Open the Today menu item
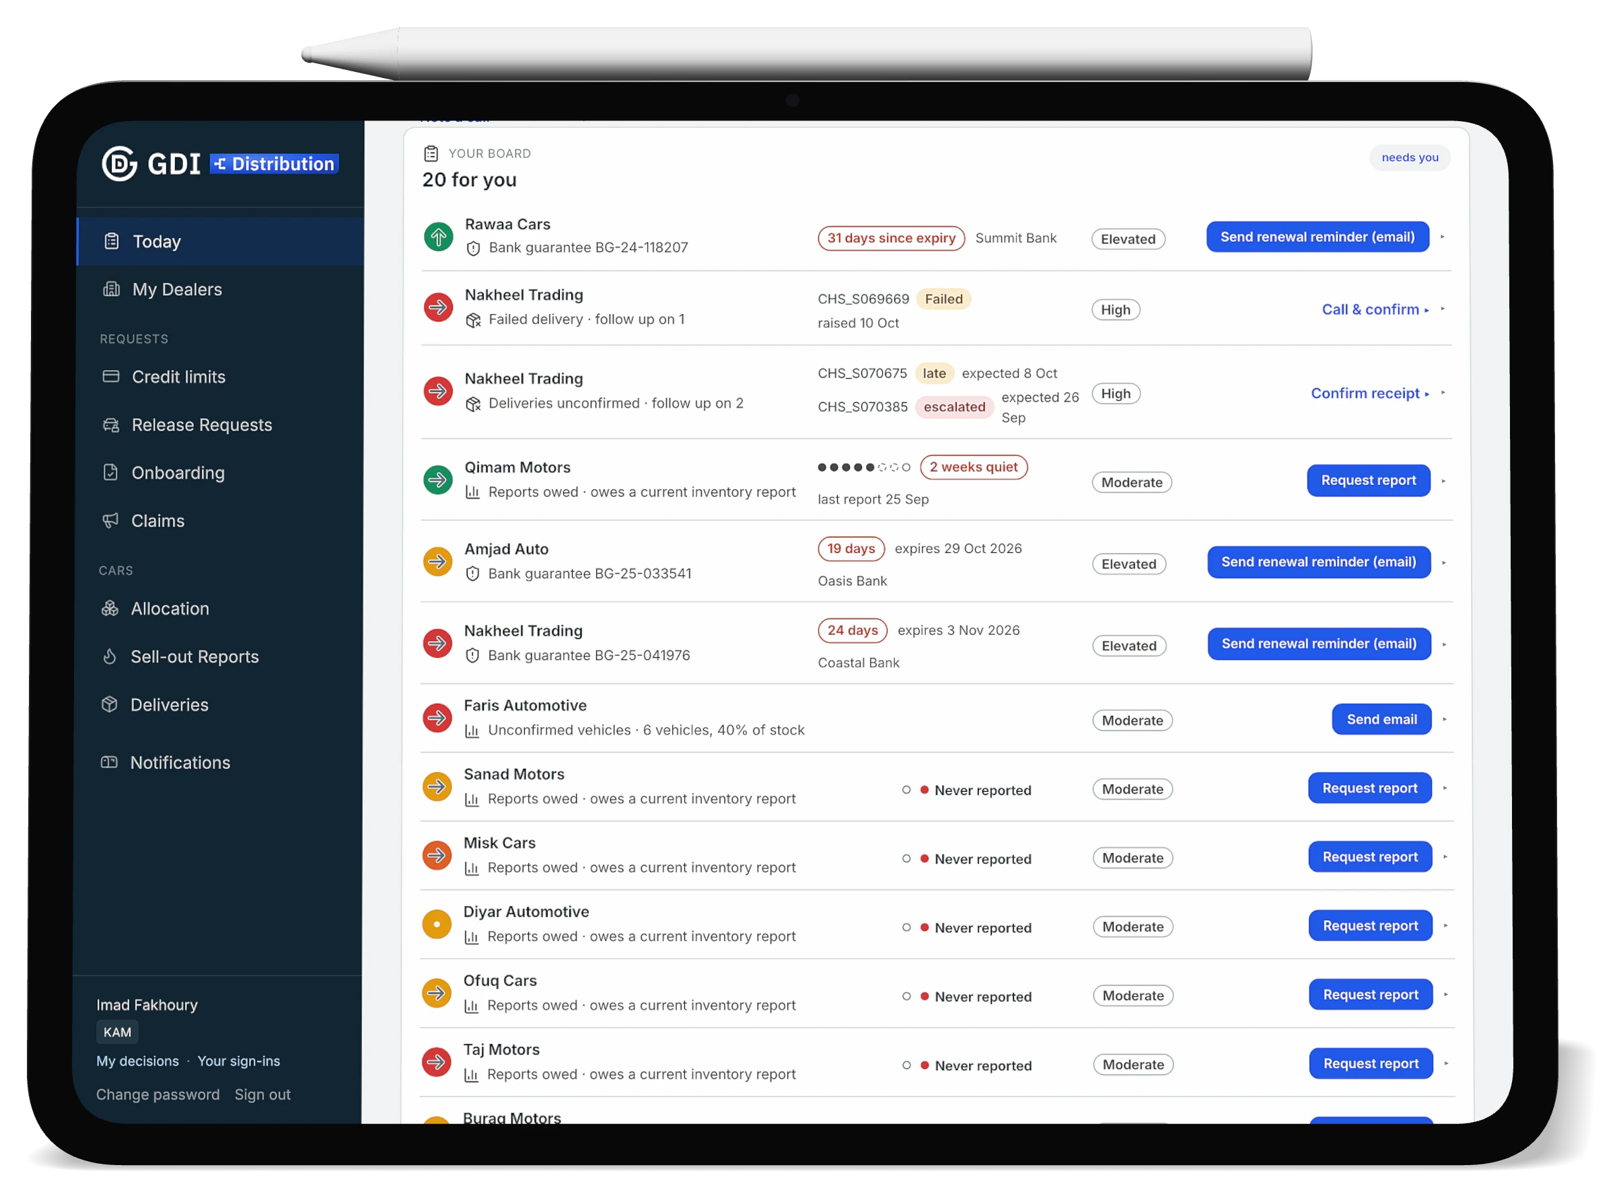Image resolution: width=1621 pixels, height=1198 pixels. [x=221, y=241]
